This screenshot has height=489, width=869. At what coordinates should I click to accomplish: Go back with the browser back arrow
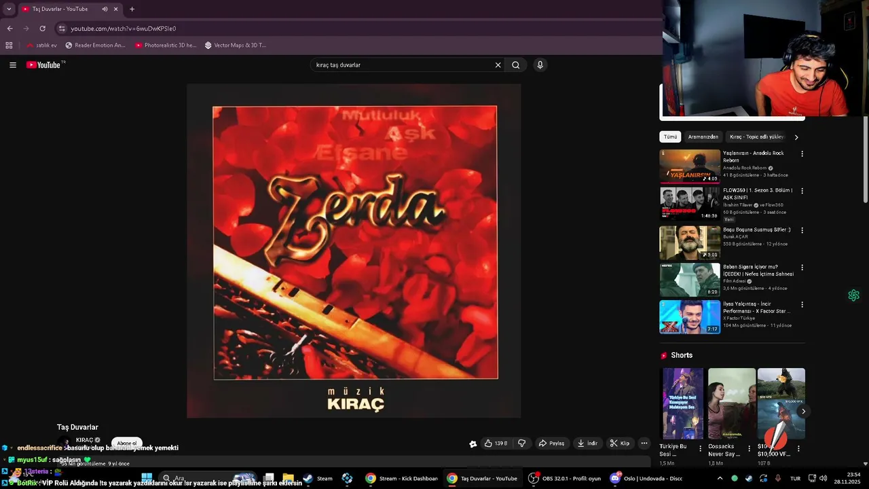[10, 29]
